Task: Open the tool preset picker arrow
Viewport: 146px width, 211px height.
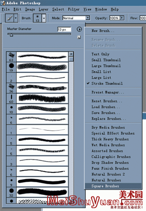Action: click(16, 18)
